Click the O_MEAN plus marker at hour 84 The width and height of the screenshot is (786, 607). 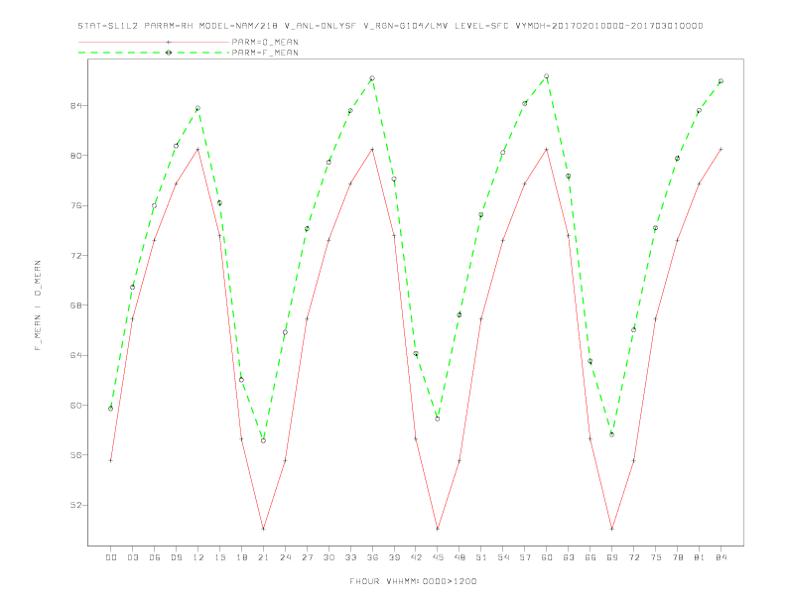721,149
